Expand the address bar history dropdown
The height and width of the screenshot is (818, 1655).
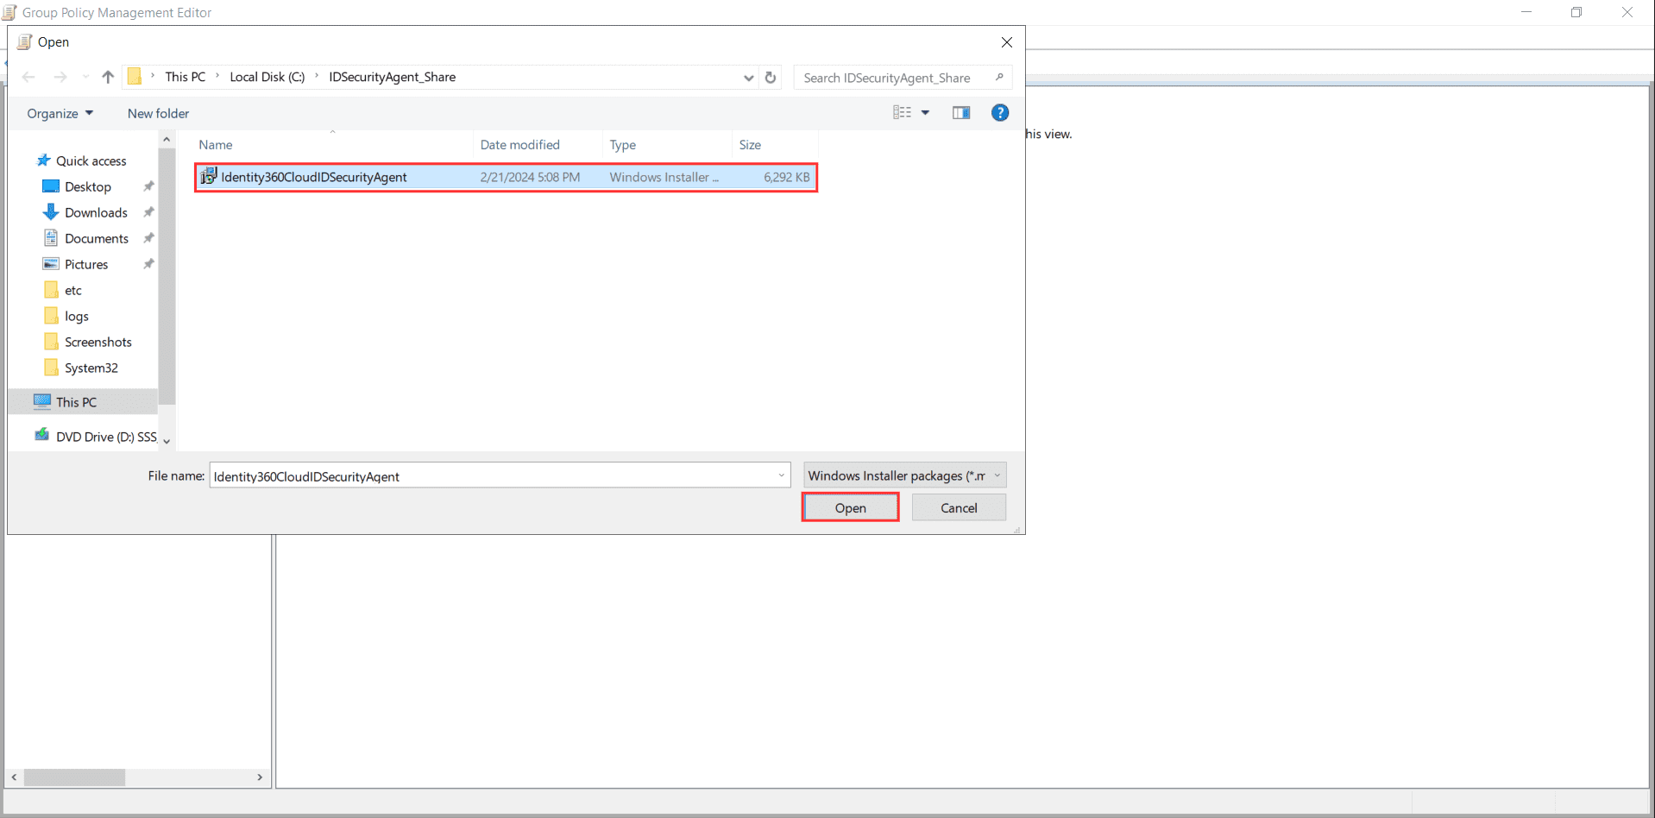pyautogui.click(x=748, y=78)
